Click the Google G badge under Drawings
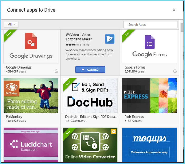The height and width of the screenshot is (164, 185). tap(56, 71)
